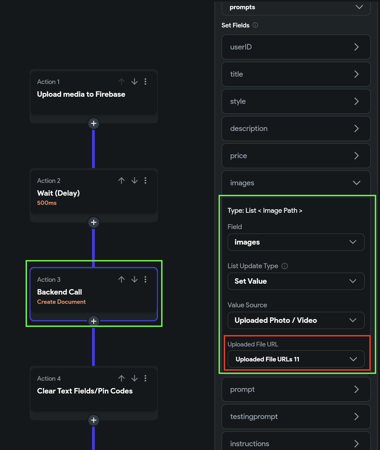Viewport: 380px width, 450px height.
Task: Open the List Update Type Set Value dropdown
Action: (296, 281)
